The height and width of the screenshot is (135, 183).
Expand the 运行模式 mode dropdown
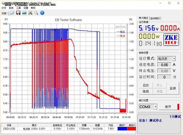[x=166, y=59]
